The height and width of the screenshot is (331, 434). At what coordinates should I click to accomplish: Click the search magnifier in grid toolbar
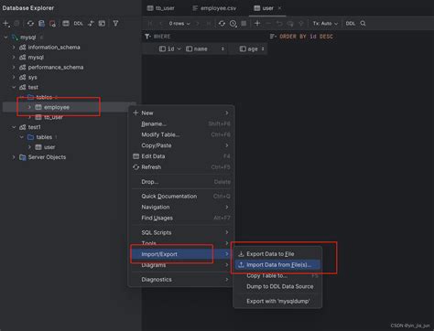(x=363, y=24)
